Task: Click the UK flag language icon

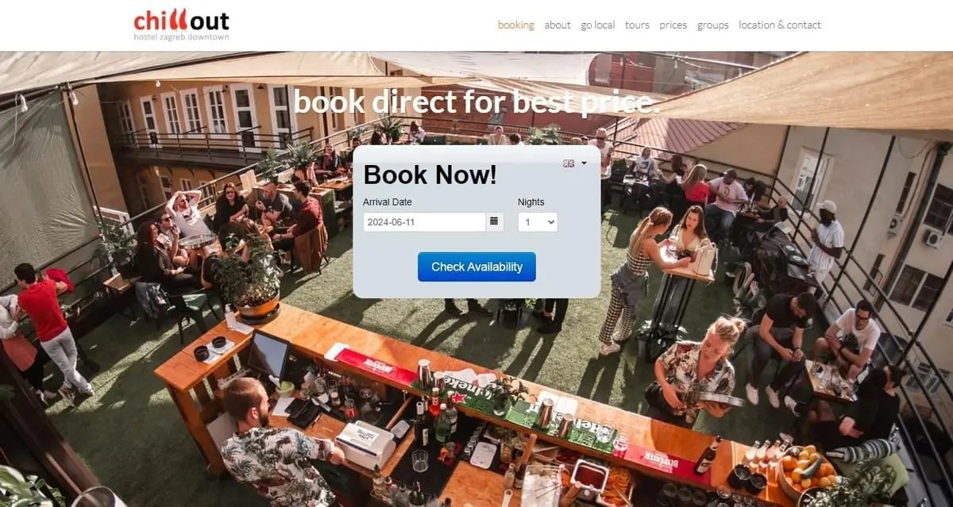Action: pyautogui.click(x=569, y=163)
